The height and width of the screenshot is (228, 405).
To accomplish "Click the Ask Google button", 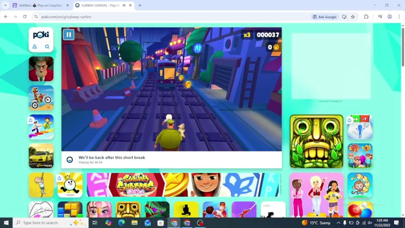I will [x=325, y=17].
